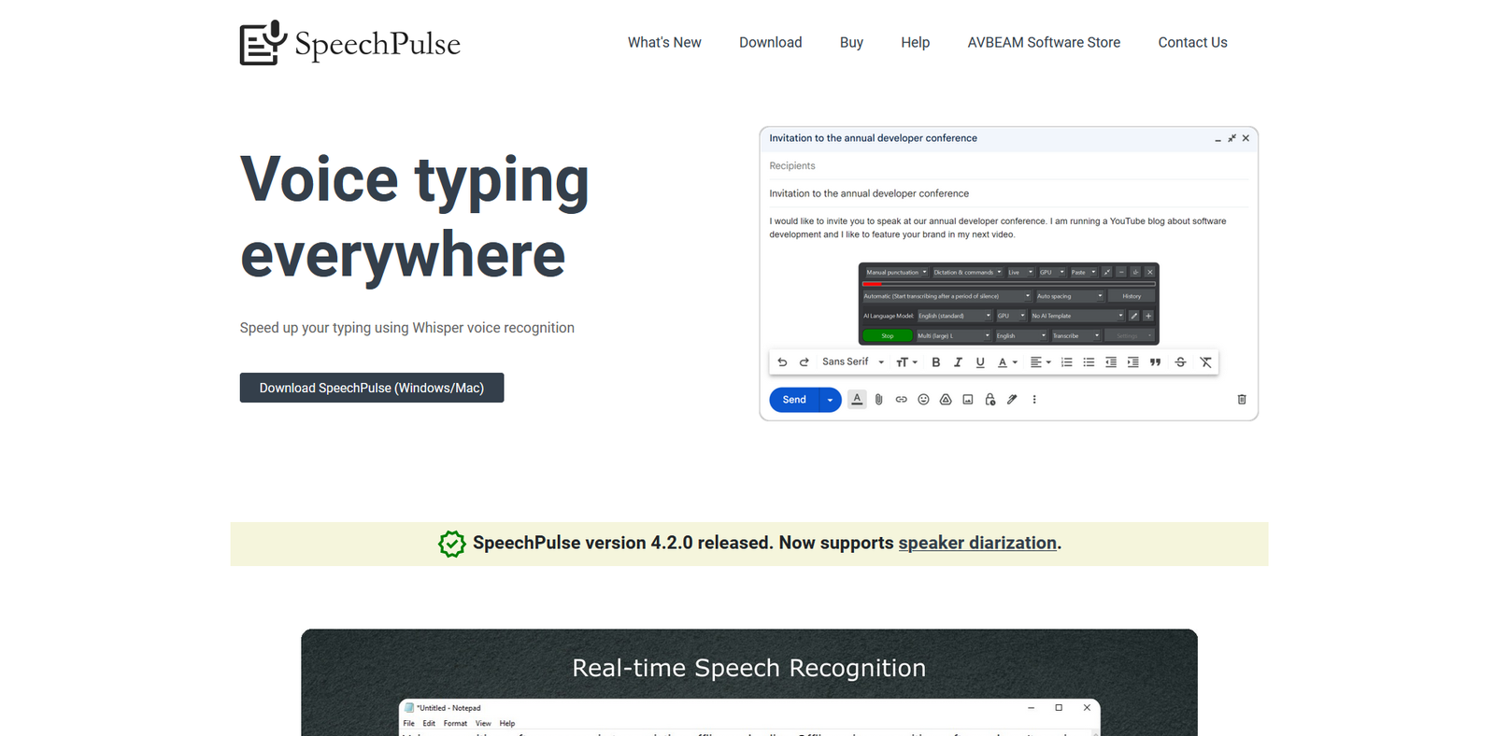The height and width of the screenshot is (736, 1495).
Task: Click the green verified badge icon
Action: (451, 544)
